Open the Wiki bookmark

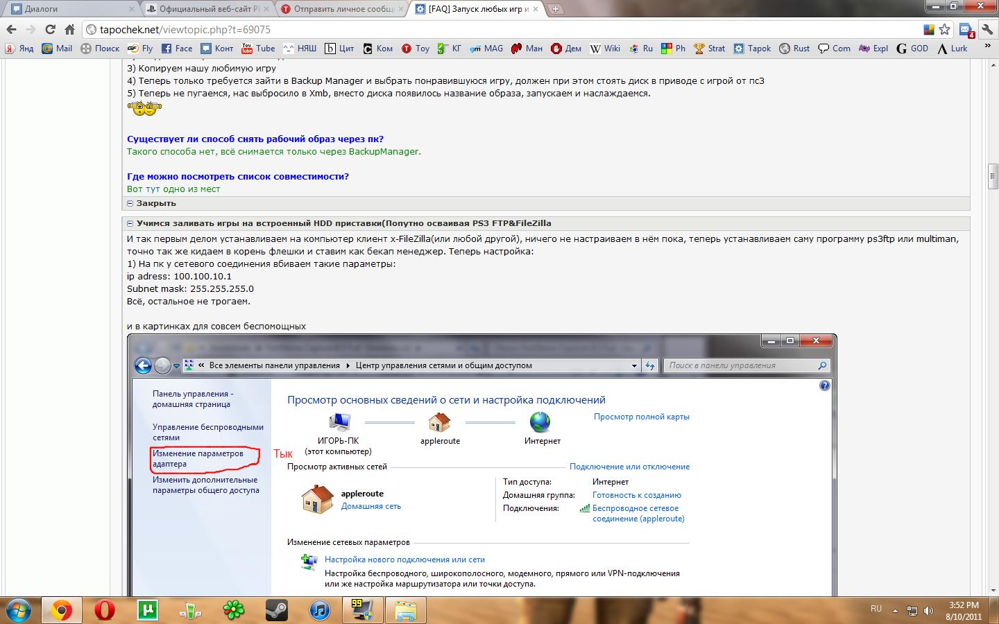605,49
